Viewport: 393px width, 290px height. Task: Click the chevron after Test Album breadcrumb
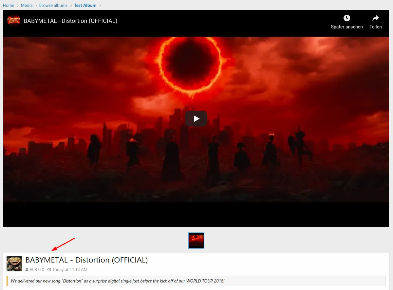(100, 6)
